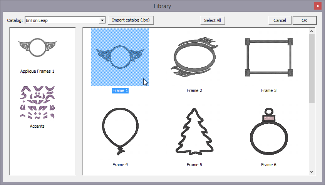This screenshot has width=325, height=185.
Task: Cancel the Library dialog
Action: [x=280, y=20]
